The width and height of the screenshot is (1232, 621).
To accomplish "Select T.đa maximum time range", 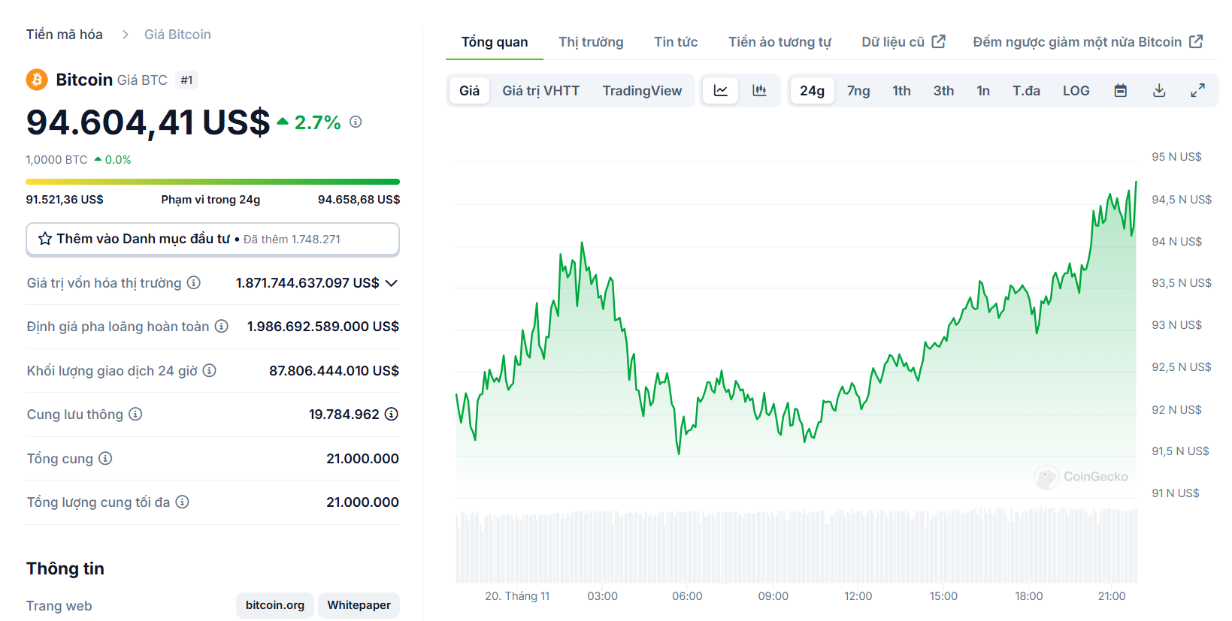I will coord(1026,91).
